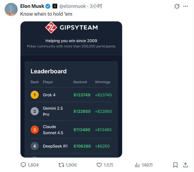Share the post via upload arrow icon

185,165
